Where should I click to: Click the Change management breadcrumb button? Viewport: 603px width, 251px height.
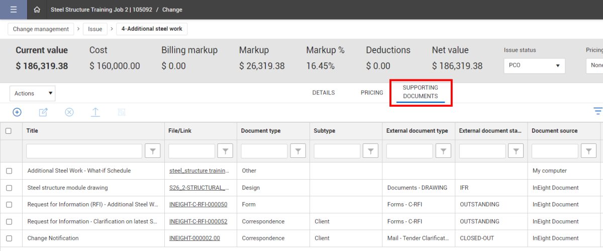coord(41,29)
